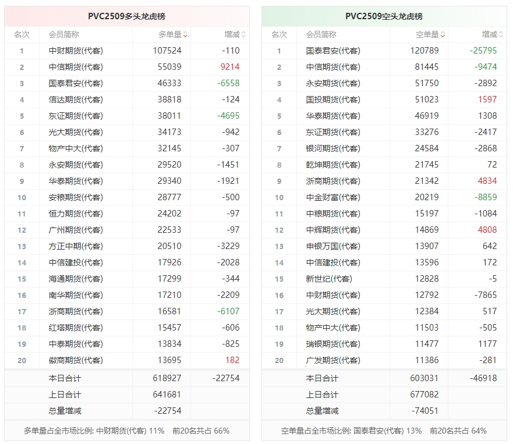Image resolution: width=513 pixels, height=444 pixels.
Task: Select 南华期货(代客) row name
Action: (76, 295)
